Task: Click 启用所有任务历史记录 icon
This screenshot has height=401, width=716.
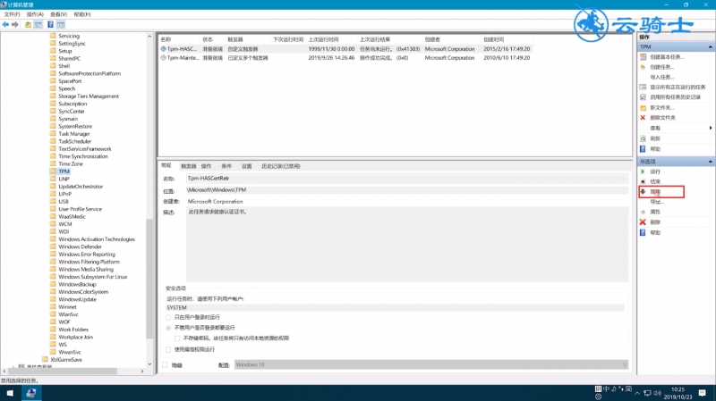Action: tap(643, 97)
